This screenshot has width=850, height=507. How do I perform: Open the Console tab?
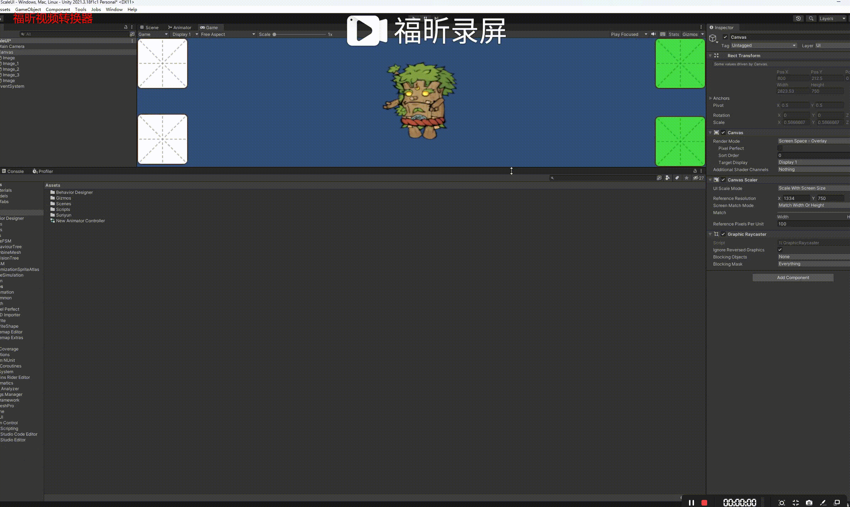point(13,171)
